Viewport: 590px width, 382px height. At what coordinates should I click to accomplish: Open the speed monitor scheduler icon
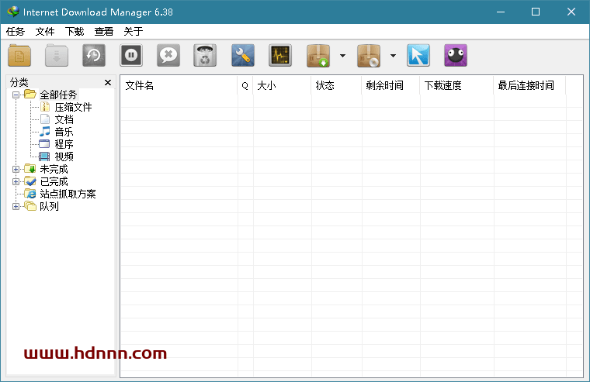coord(280,56)
